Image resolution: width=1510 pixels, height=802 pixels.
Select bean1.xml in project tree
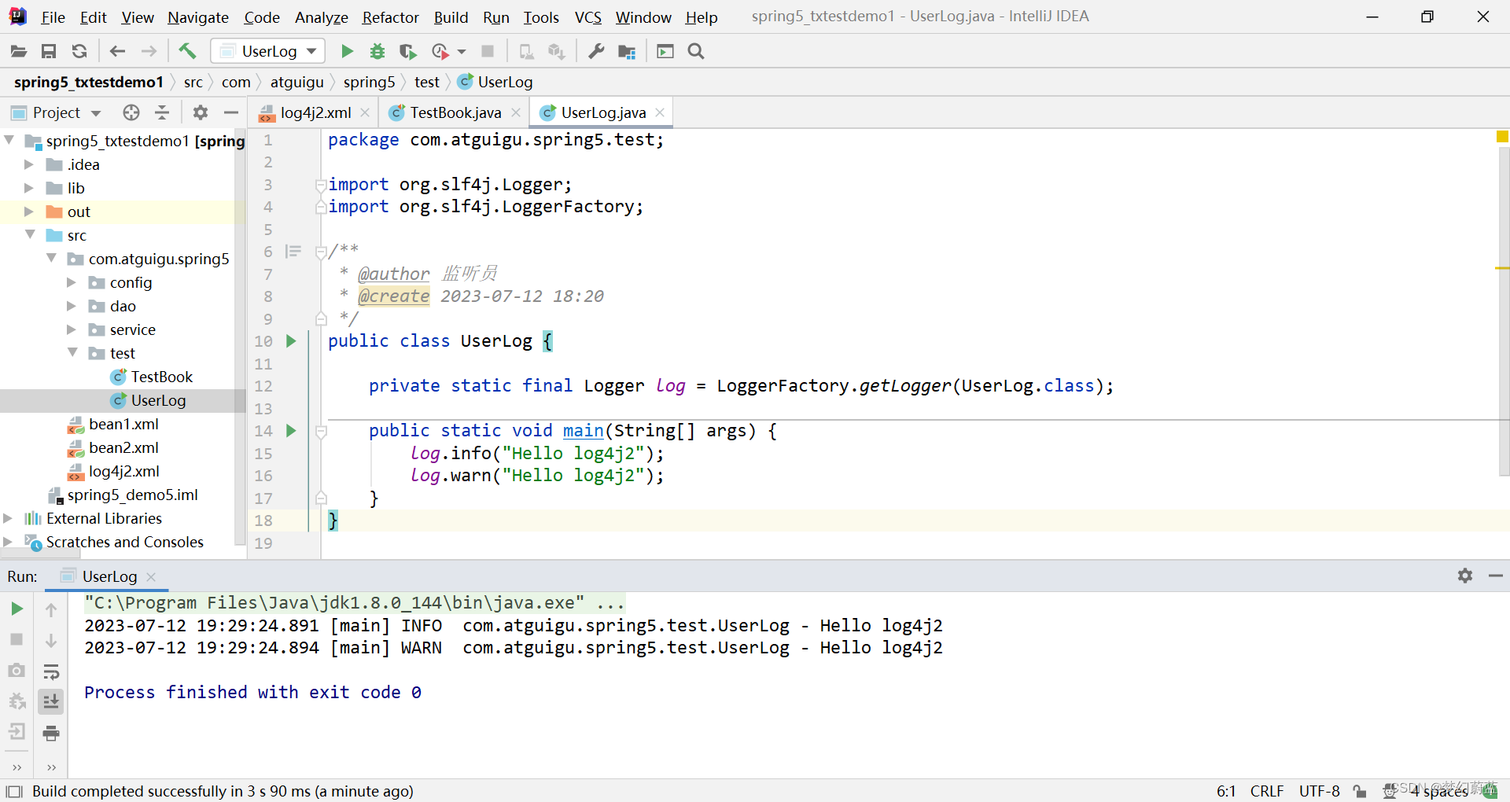(123, 424)
